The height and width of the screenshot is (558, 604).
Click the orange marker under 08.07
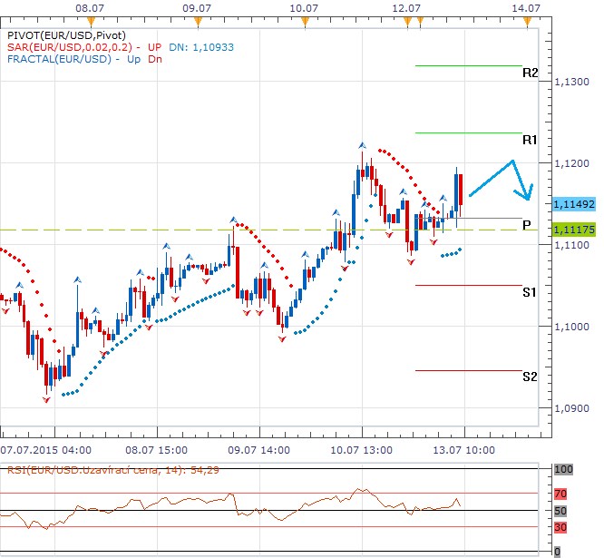tap(87, 20)
